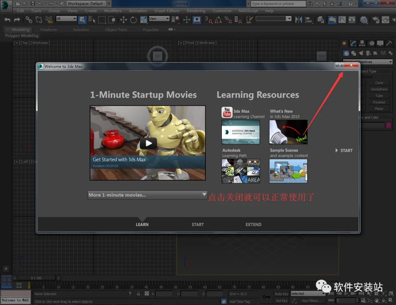Screen dimensions: 396x305
Task: Click the Set Key button
Action: [x=281, y=301]
